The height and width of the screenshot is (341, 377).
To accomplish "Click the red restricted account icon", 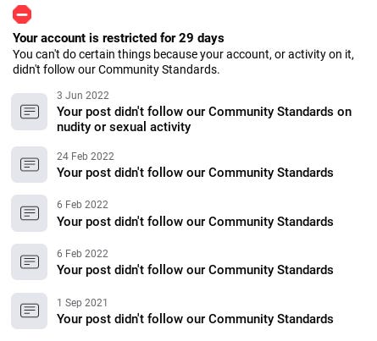I will (x=22, y=14).
